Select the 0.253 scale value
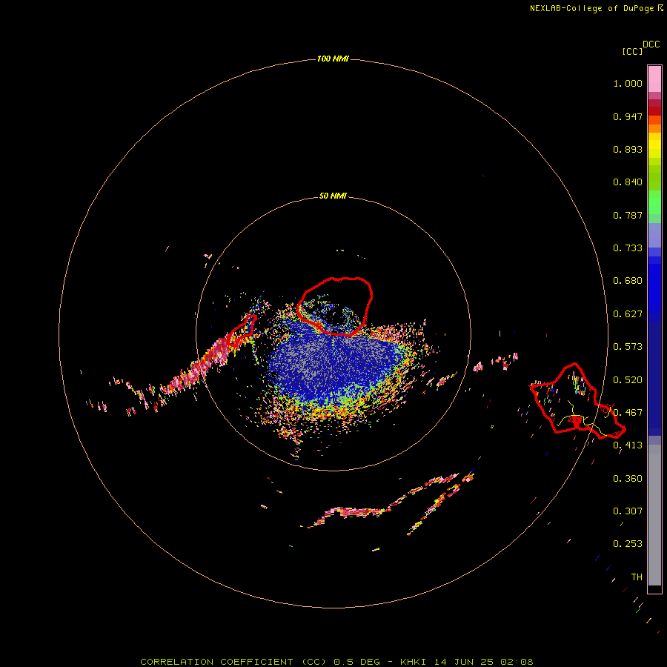 pyautogui.click(x=628, y=544)
